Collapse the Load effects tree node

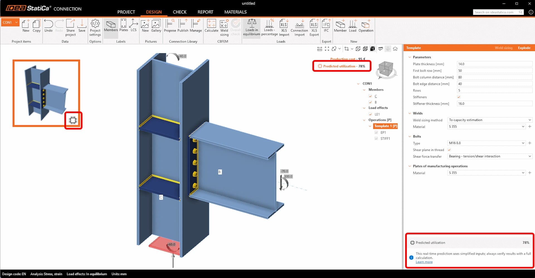coord(364,108)
